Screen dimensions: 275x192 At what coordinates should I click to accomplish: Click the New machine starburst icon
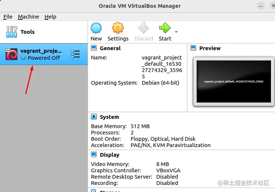tap(96, 28)
